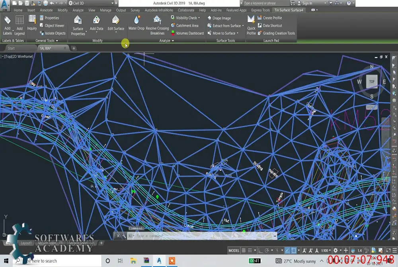Switch to the Survey tab
The width and height of the screenshot is (398, 267).
[x=135, y=10]
